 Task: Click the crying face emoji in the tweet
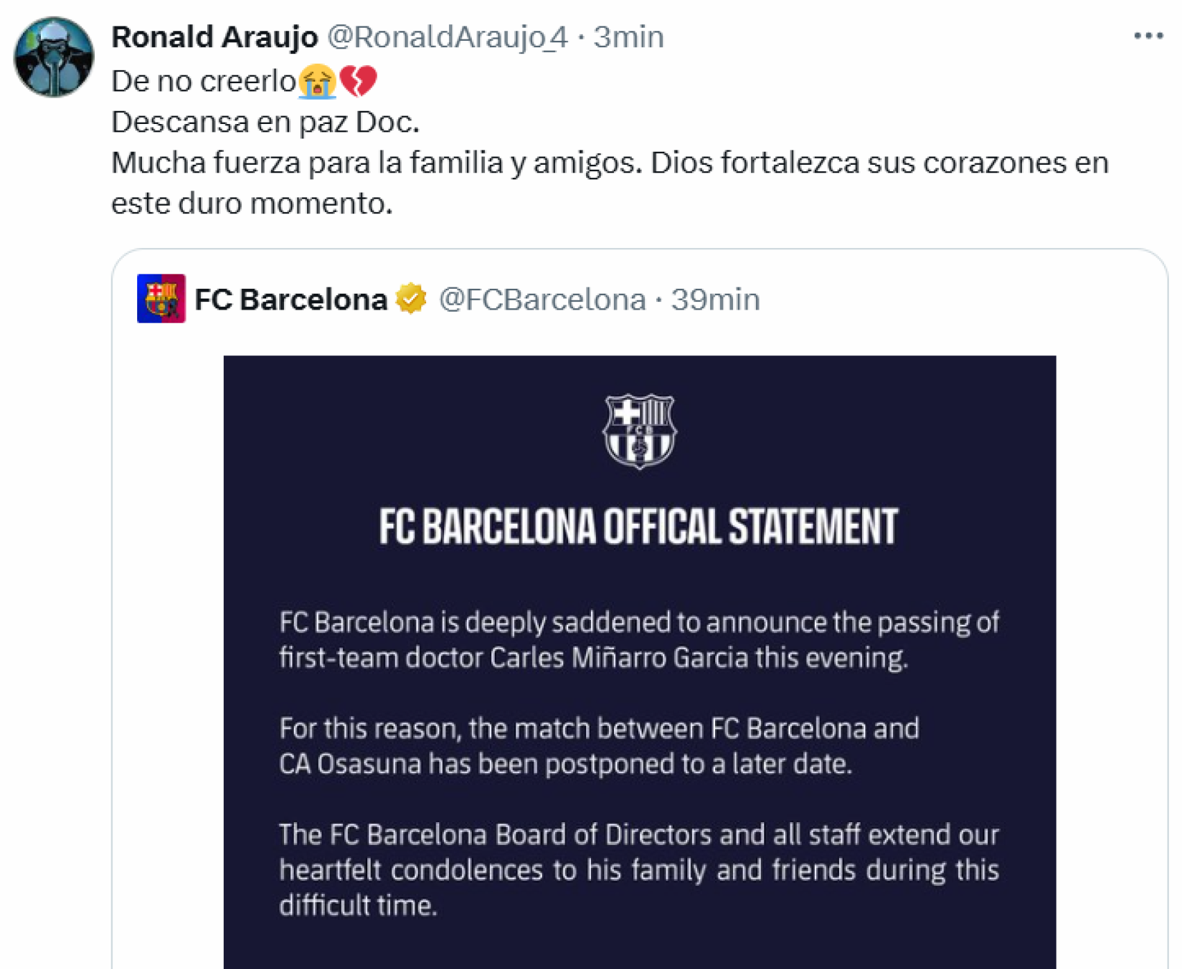coord(318,79)
